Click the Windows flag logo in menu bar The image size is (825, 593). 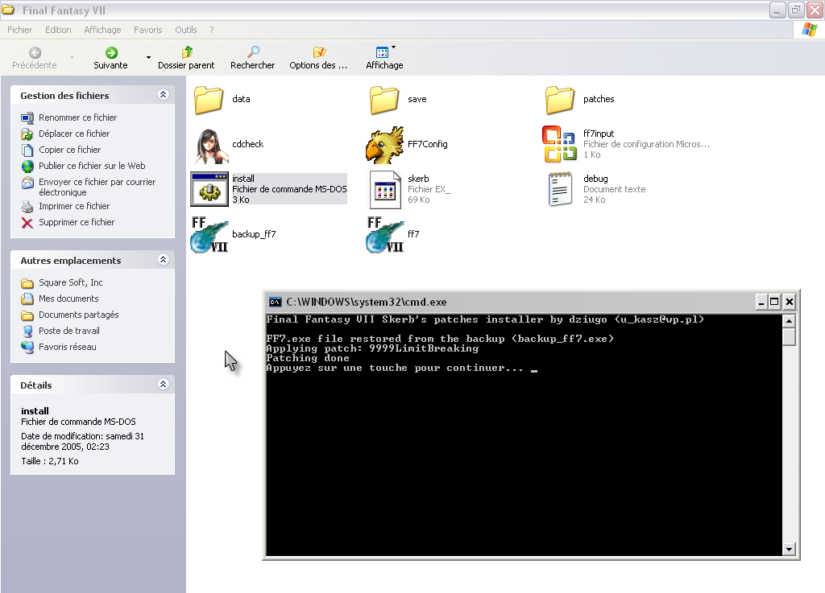point(809,30)
